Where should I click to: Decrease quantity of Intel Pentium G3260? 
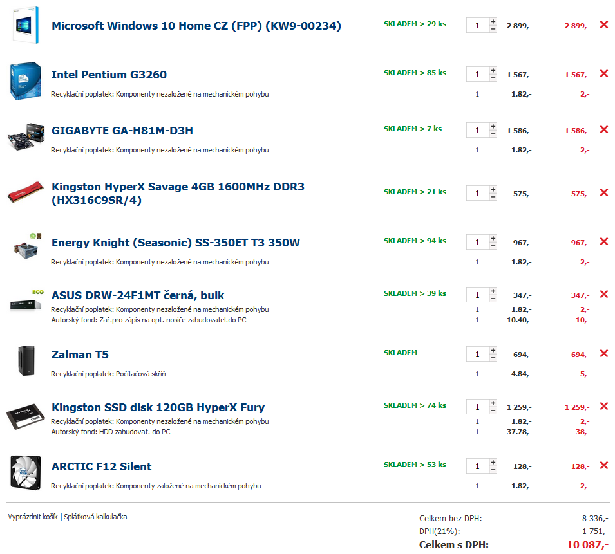pyautogui.click(x=493, y=78)
